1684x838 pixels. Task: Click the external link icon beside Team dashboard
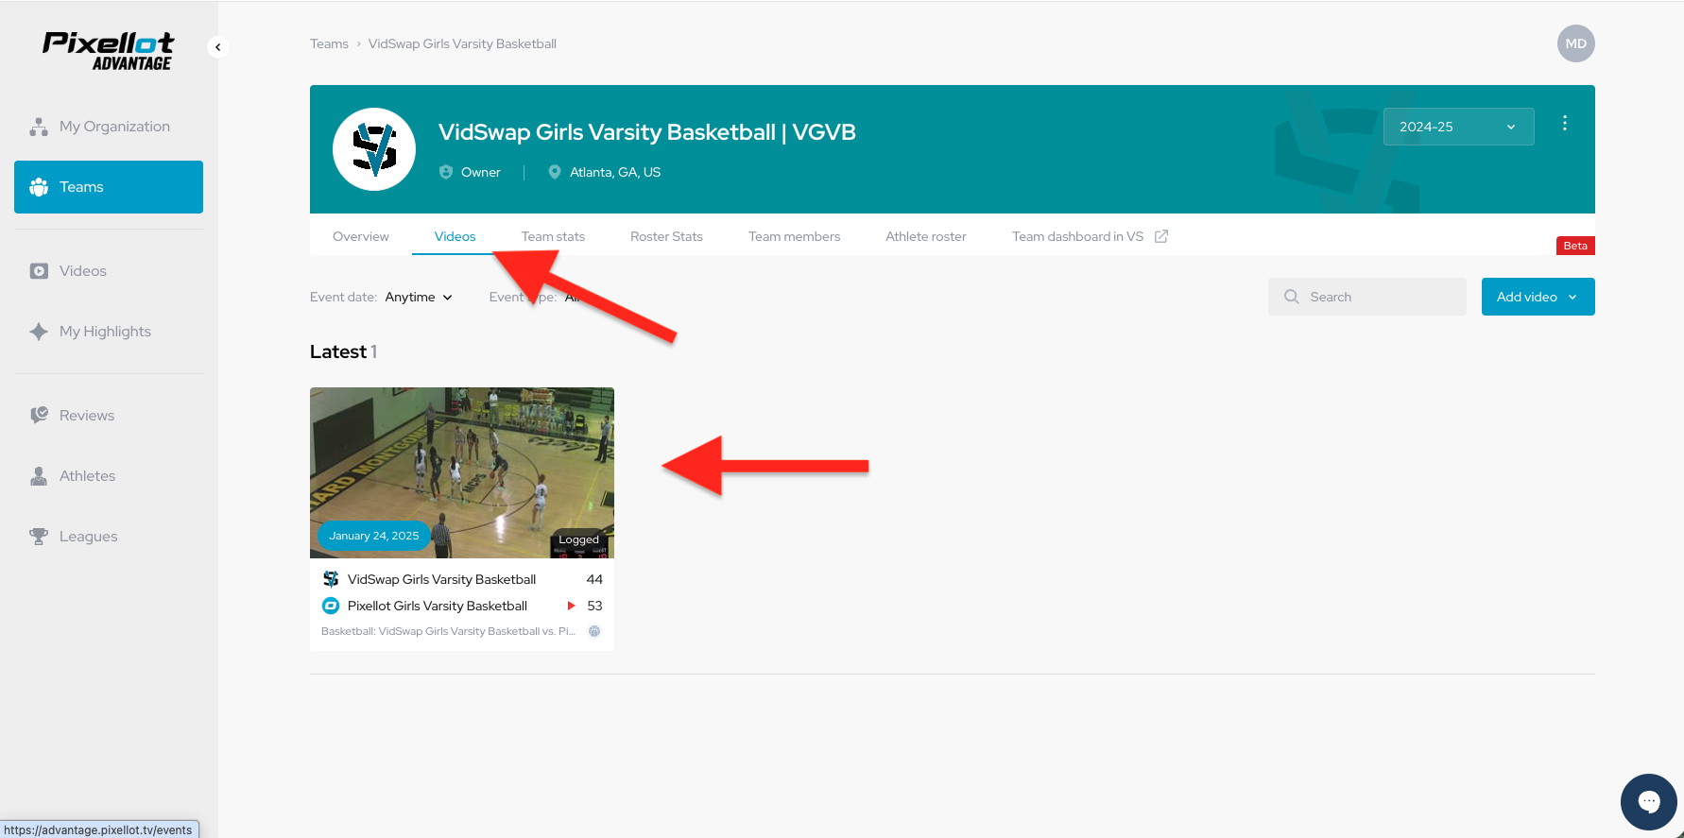(x=1161, y=236)
